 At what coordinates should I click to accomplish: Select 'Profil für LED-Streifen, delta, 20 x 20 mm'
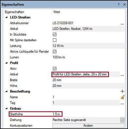click(x=80, y=74)
